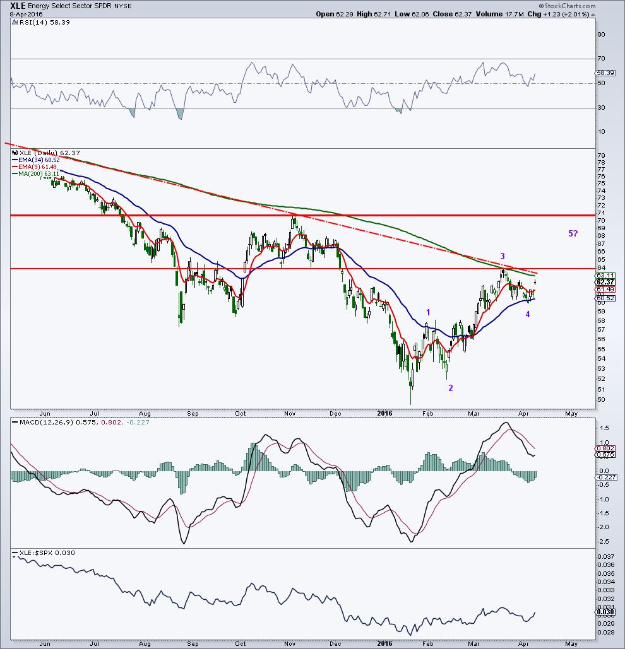Click the StockCharts.com copyright label
This screenshot has width=625, height=649.
(x=567, y=6)
